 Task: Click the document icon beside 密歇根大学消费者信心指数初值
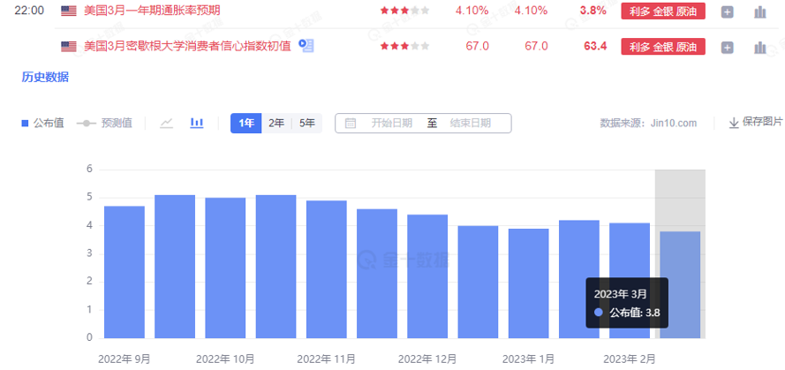pyautogui.click(x=306, y=45)
